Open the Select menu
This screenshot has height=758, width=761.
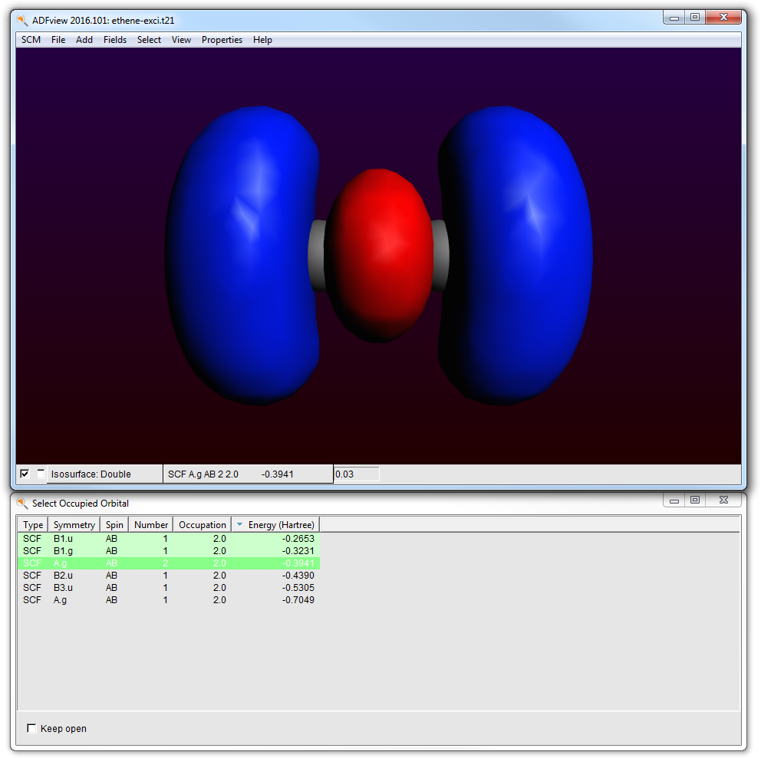point(149,40)
